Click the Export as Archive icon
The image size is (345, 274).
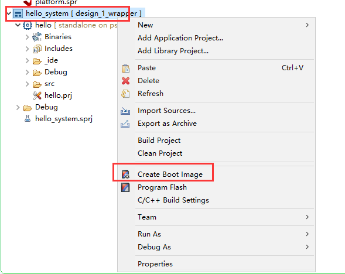[x=125, y=124]
